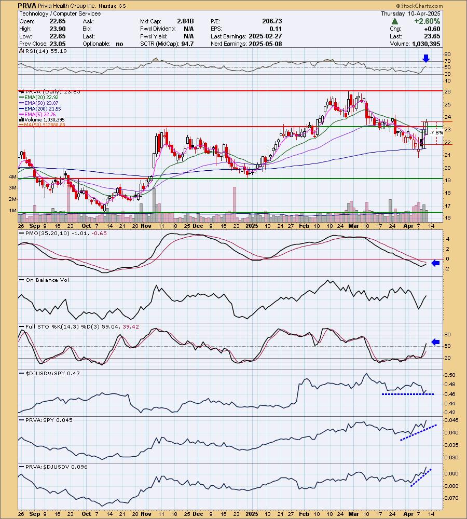Click the Nasdaq GS exchange label
The height and width of the screenshot is (519, 467).
pos(113,6)
